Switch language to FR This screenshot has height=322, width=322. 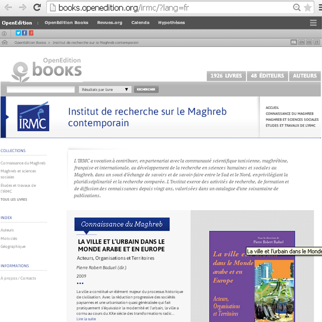pos(294,42)
